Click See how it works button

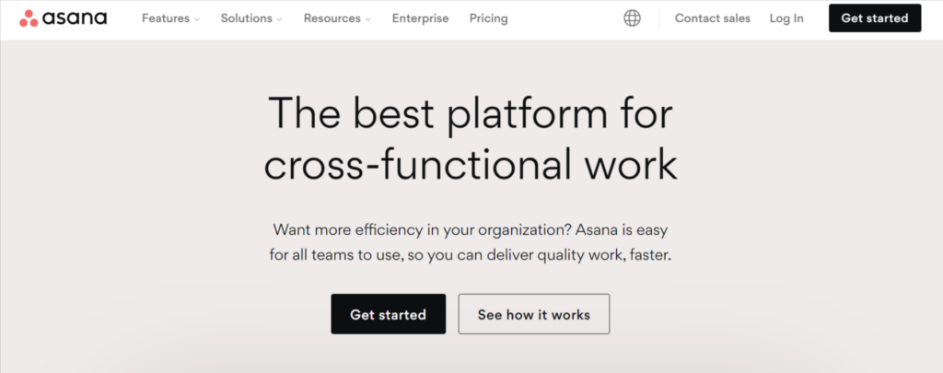click(x=534, y=314)
